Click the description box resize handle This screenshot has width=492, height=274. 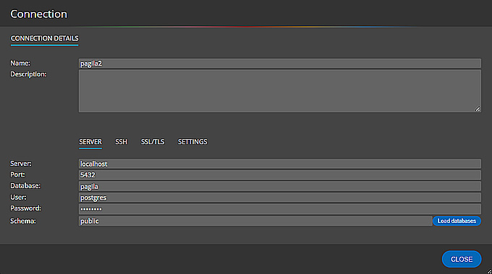(478, 109)
